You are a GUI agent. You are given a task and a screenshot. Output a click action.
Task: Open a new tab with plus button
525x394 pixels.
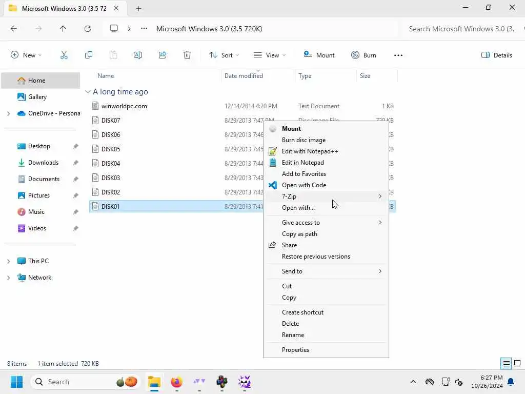(x=138, y=9)
